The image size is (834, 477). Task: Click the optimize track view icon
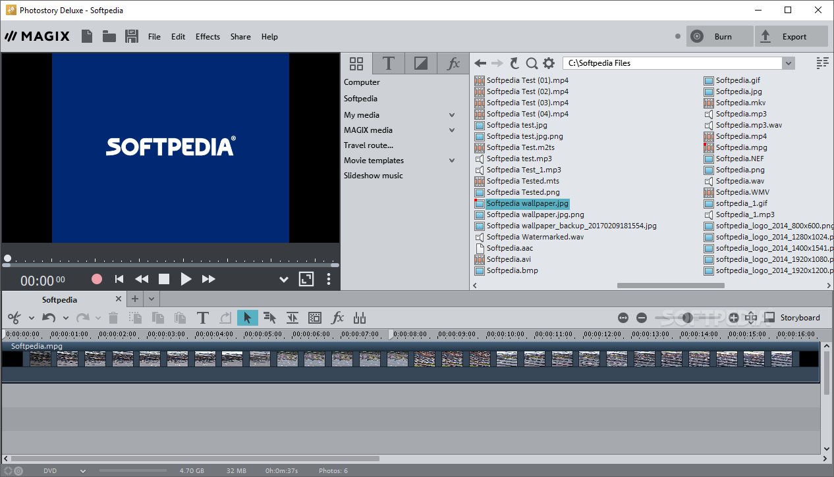(x=751, y=318)
